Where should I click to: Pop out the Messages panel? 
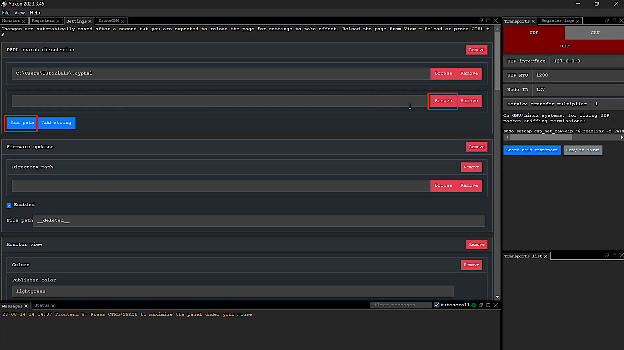coord(481,305)
